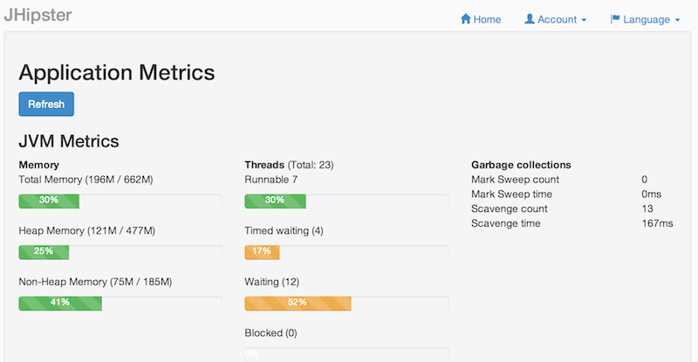Click the Language flag icon

[615, 19]
